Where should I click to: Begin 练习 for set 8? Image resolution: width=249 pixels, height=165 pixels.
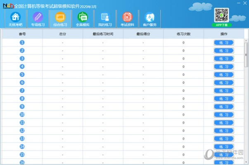point(224,99)
